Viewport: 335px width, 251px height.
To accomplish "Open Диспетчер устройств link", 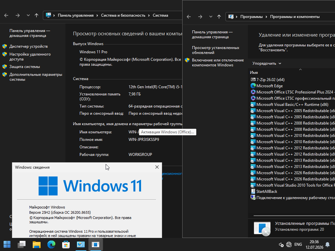I will (28, 46).
